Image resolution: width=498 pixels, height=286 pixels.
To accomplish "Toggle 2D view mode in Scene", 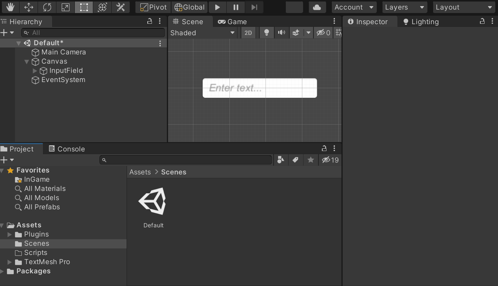I will [248, 33].
